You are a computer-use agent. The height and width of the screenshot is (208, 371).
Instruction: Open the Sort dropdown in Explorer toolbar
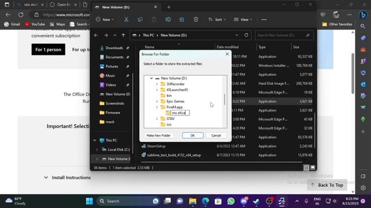click(x=217, y=20)
